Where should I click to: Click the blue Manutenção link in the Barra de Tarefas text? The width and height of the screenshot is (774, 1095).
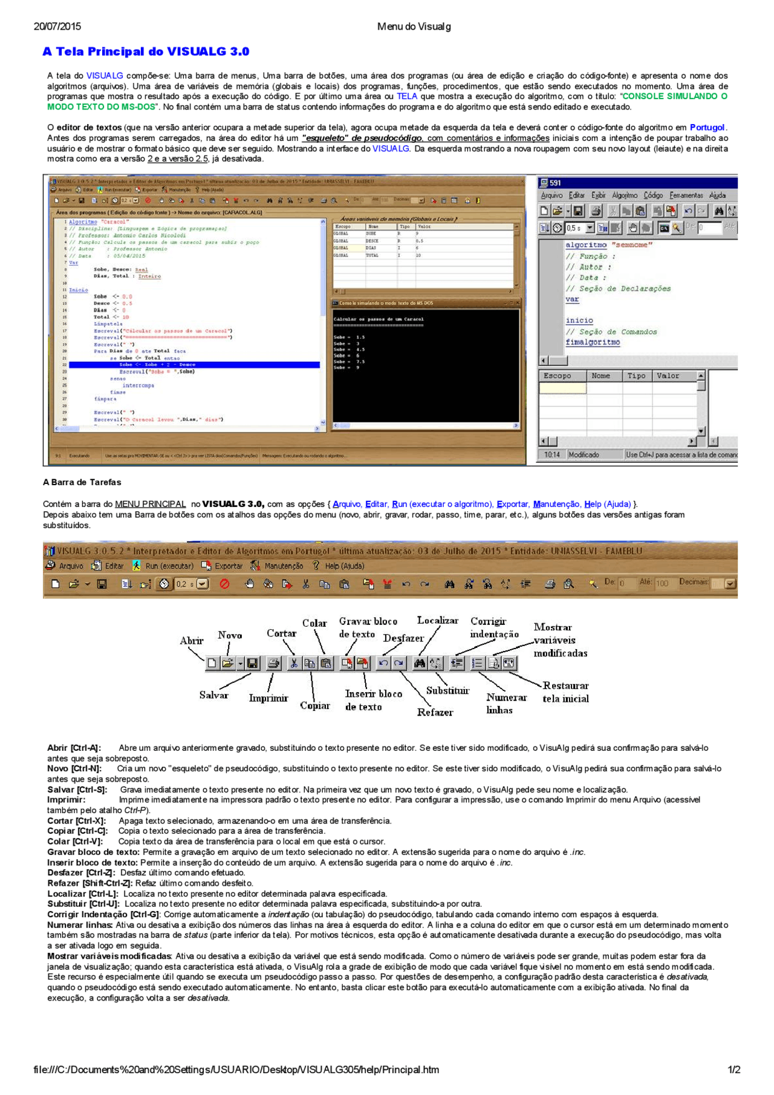pos(556,504)
